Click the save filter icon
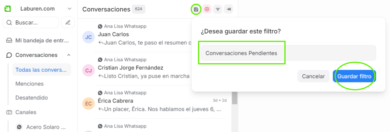The image size is (390, 132). coord(196,9)
